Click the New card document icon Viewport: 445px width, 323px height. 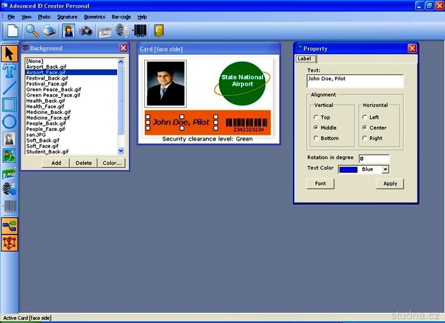point(13,31)
